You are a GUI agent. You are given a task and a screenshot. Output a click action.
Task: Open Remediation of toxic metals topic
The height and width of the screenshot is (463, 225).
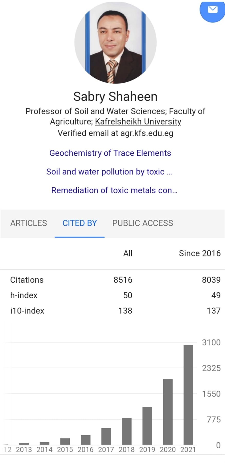click(114, 190)
